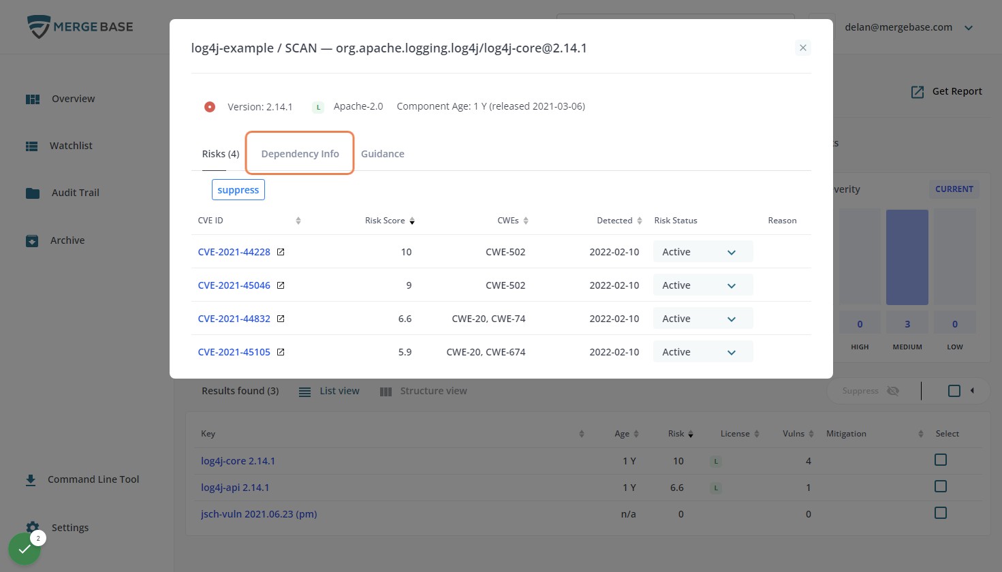Click the MEDIUM count value 3
The image size is (1002, 572).
pos(907,324)
